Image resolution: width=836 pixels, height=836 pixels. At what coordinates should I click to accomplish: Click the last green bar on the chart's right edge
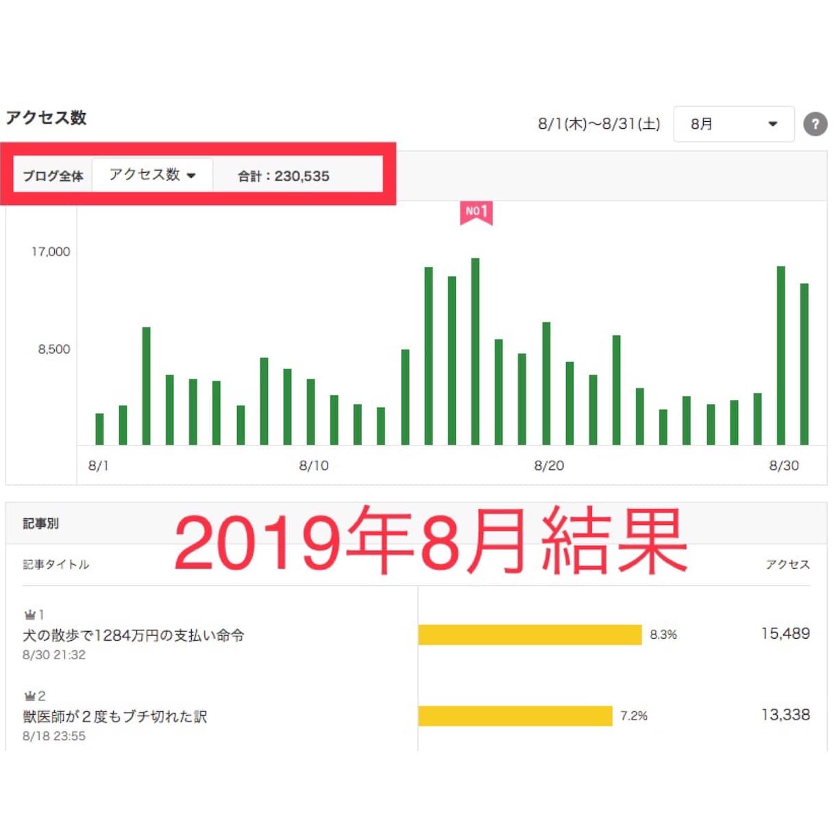804,364
